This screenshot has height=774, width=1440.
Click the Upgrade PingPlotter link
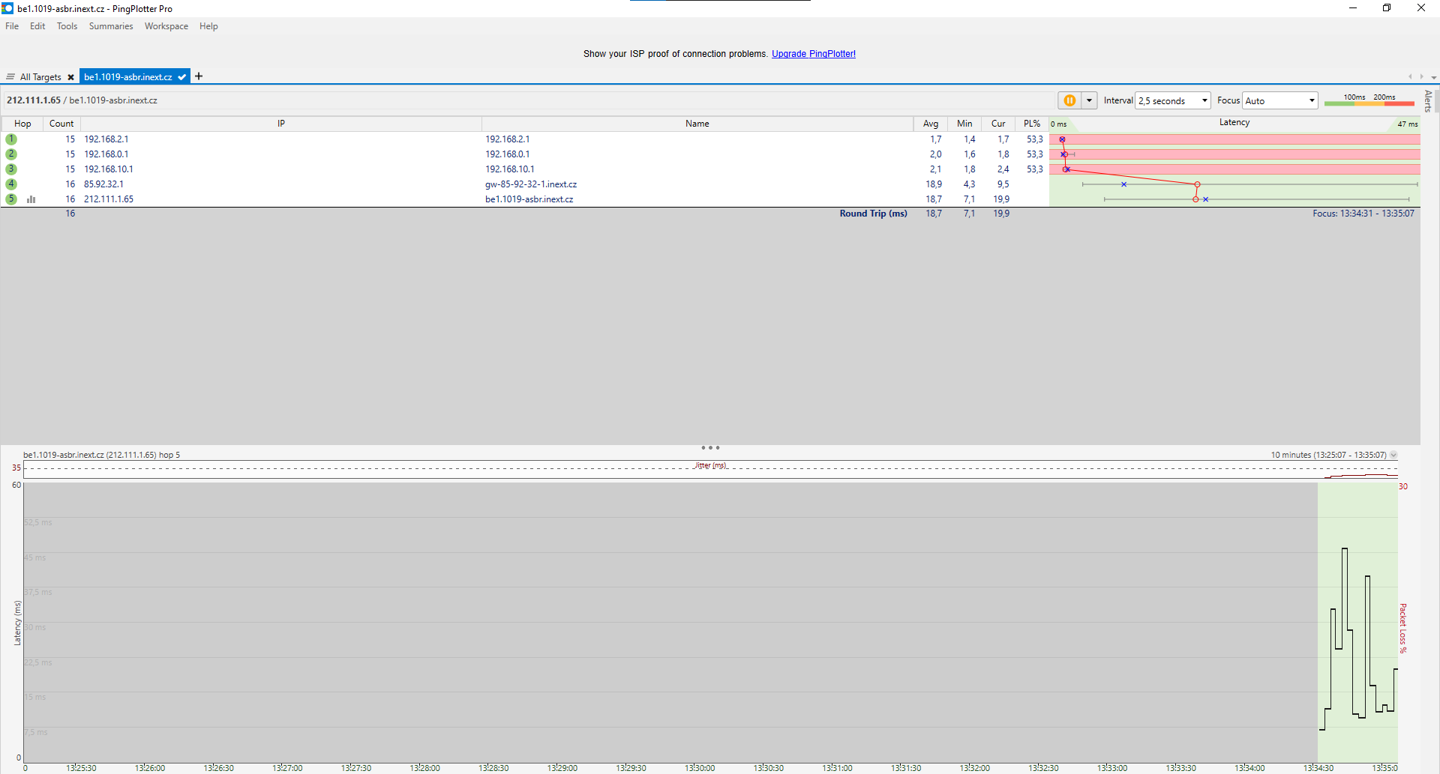813,54
